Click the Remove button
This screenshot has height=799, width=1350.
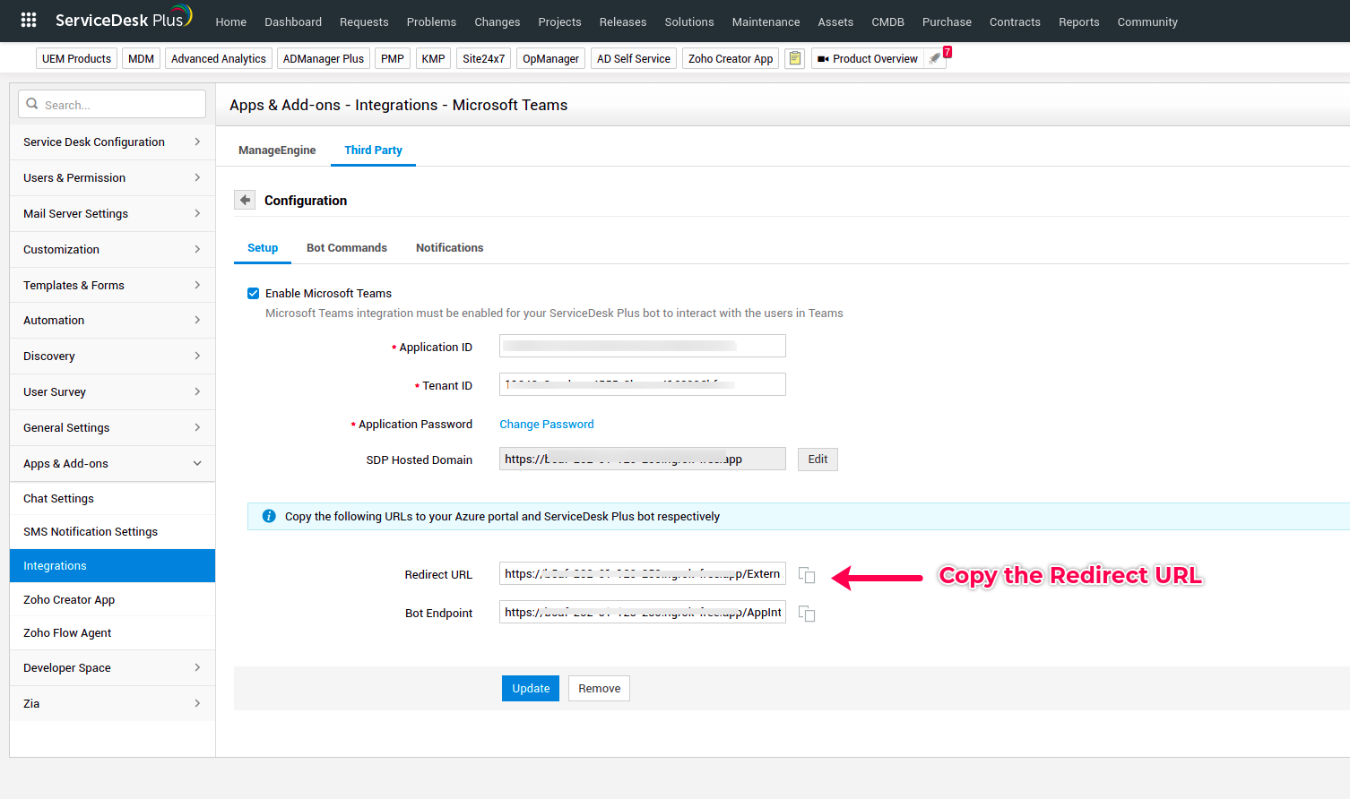tap(599, 689)
